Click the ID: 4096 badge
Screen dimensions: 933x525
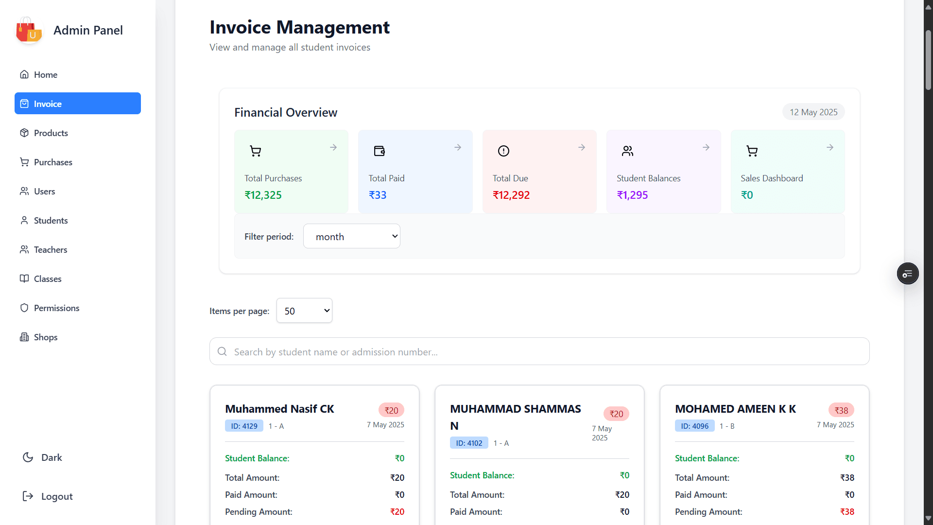[x=694, y=426]
